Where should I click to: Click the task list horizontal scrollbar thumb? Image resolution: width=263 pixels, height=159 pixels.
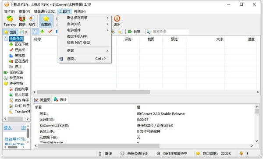point(93,92)
